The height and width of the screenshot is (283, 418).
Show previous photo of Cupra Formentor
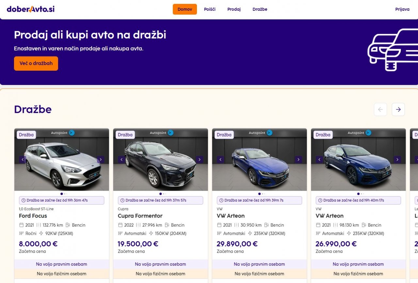(121, 160)
